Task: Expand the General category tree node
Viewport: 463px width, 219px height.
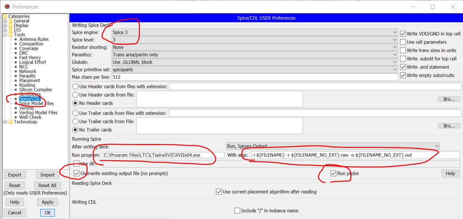Action: click(x=5, y=21)
